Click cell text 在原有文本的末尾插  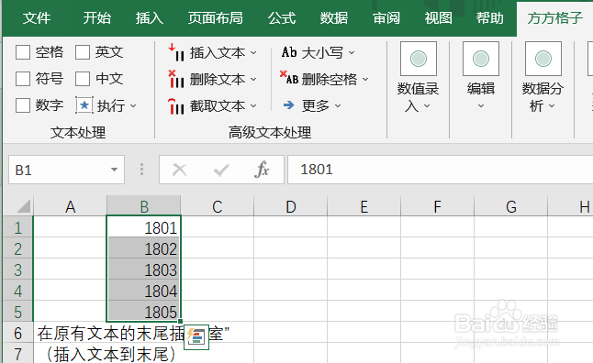tap(111, 333)
